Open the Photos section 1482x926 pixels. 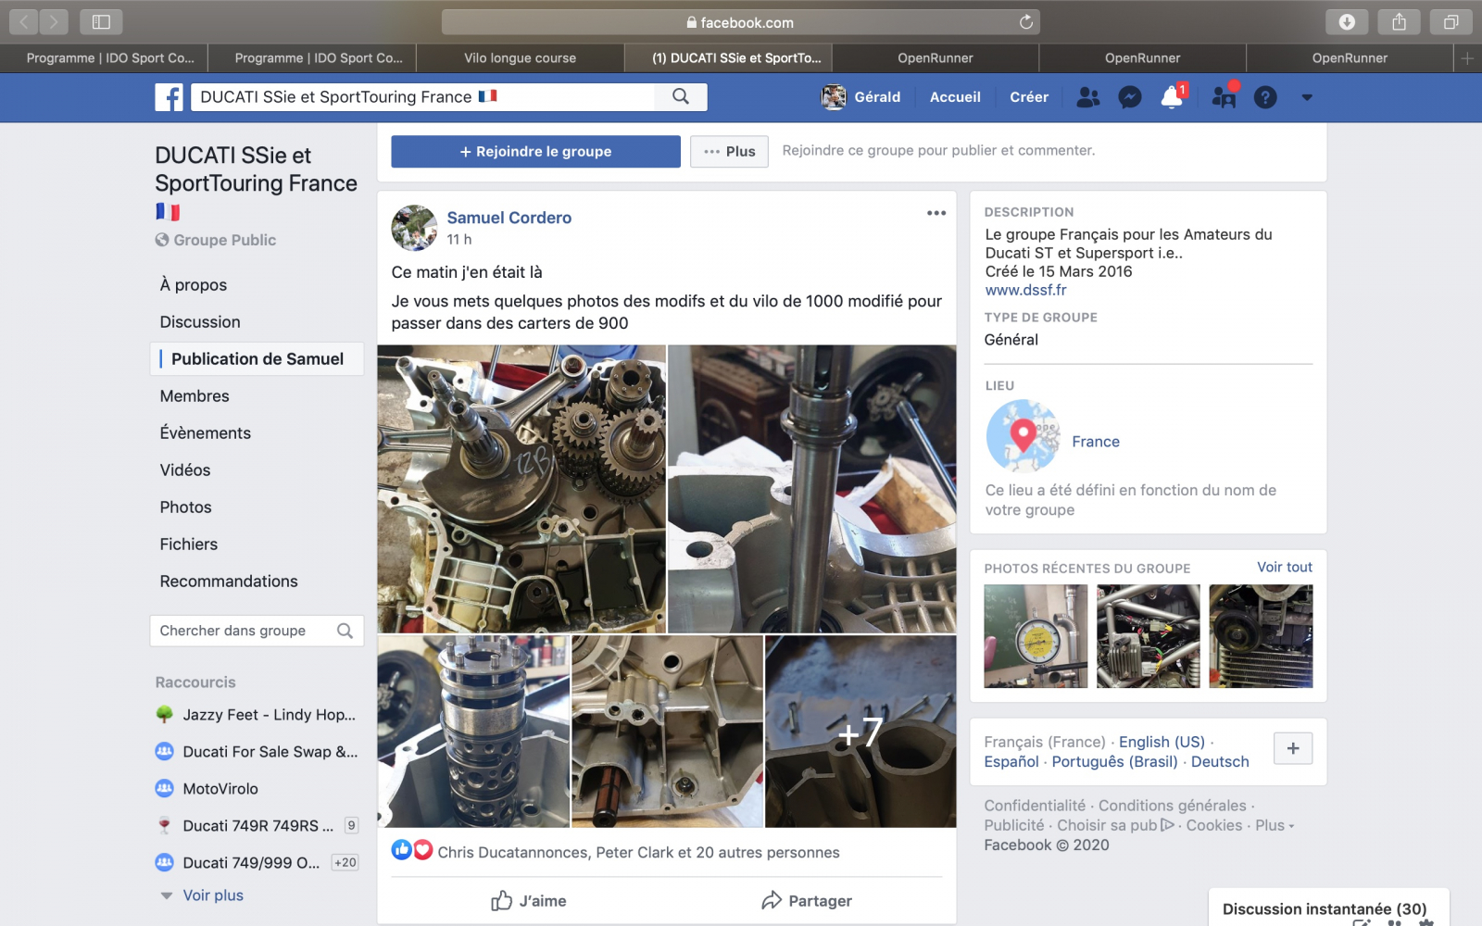tap(185, 507)
